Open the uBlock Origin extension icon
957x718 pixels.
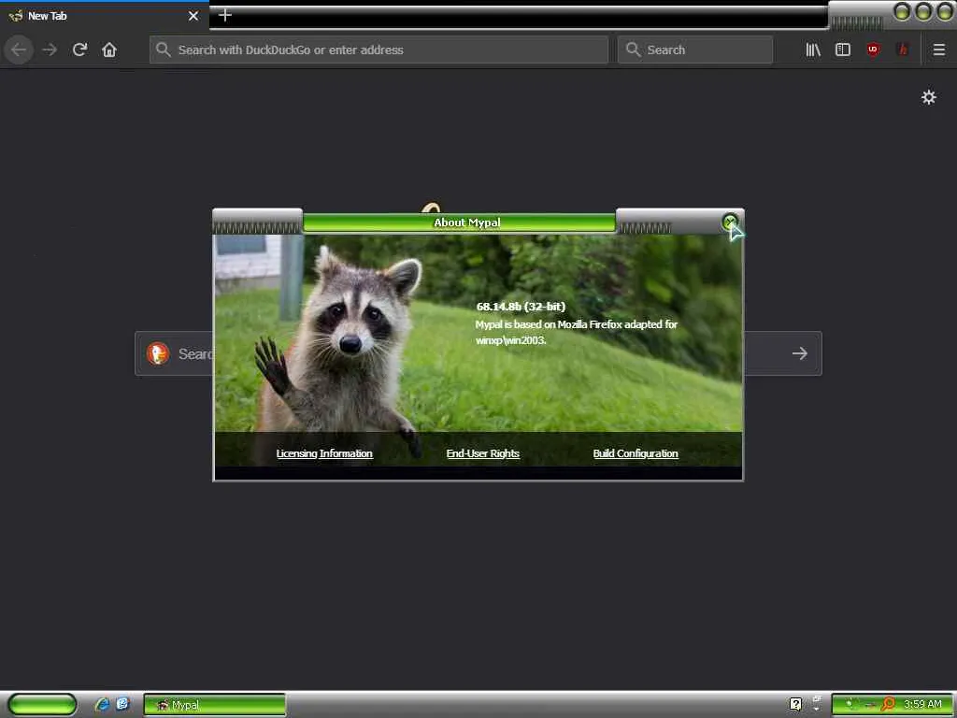pyautogui.click(x=873, y=50)
